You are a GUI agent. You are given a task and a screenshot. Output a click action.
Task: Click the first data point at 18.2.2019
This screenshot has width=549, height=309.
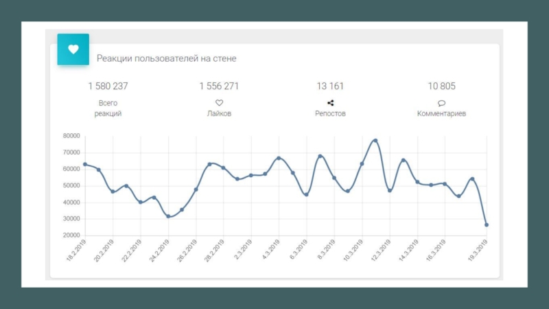coord(84,164)
